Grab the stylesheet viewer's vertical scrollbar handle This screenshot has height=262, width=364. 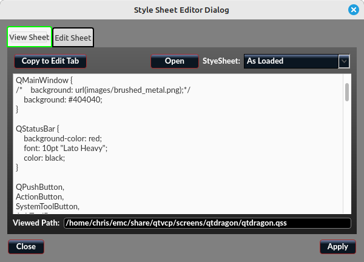pyautogui.click(x=347, y=92)
